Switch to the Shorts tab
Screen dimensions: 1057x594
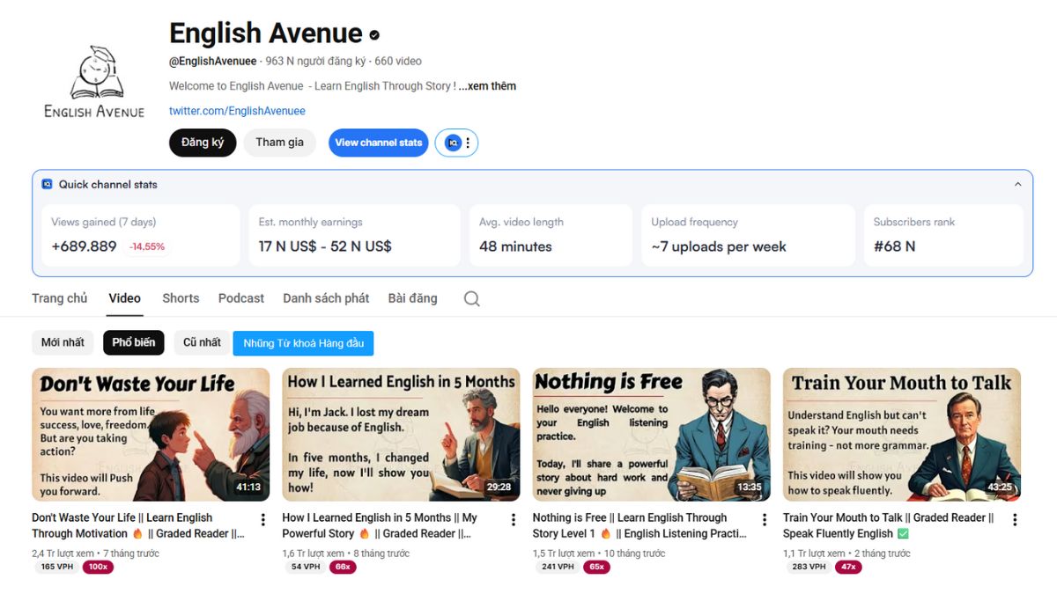pos(181,298)
